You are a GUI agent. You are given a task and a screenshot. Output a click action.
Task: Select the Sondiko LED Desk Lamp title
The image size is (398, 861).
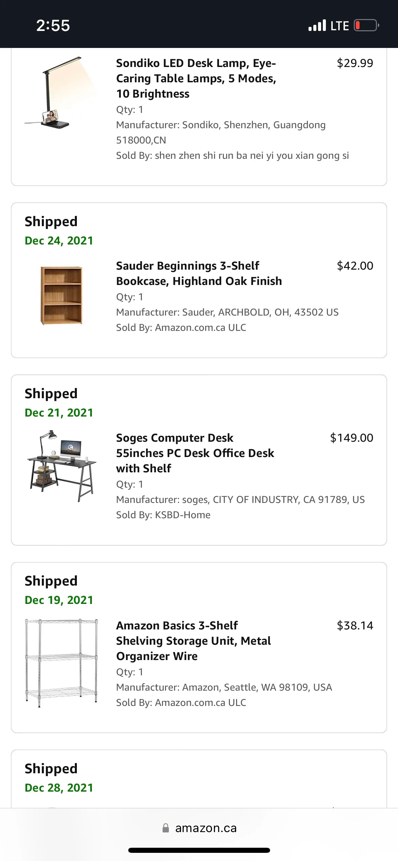tap(196, 78)
